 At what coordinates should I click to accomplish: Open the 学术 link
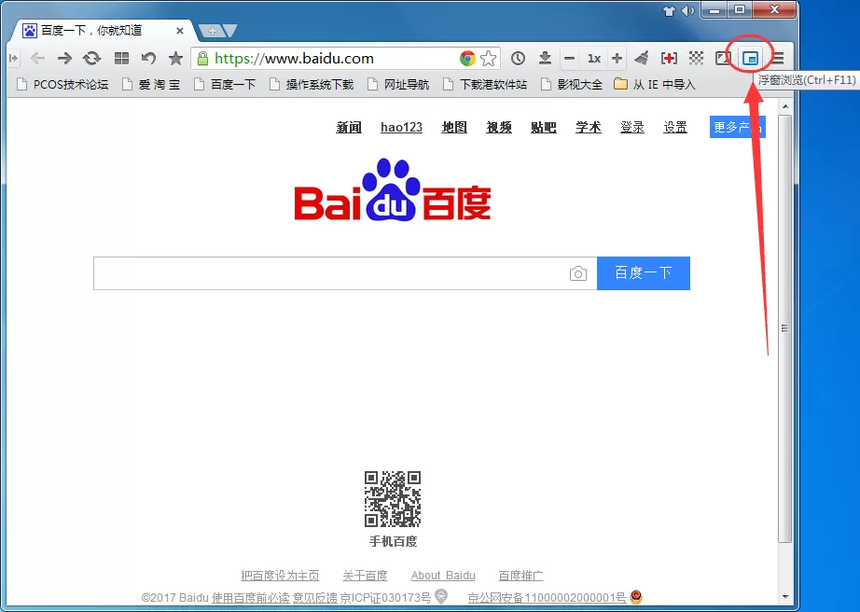coord(588,127)
